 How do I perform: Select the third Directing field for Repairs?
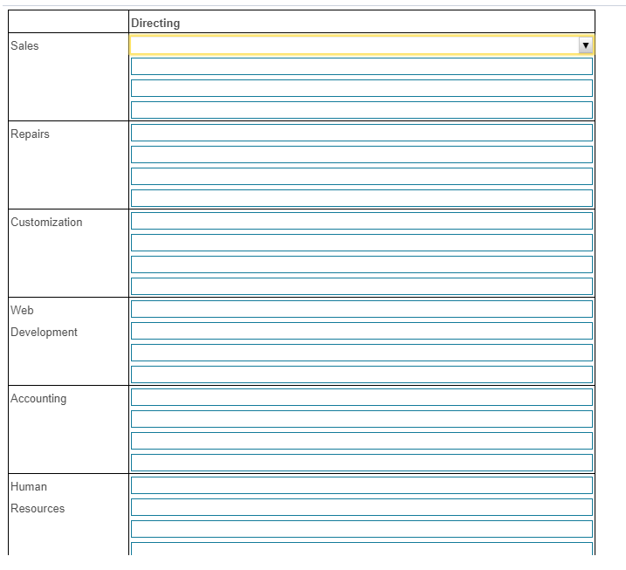(x=361, y=176)
